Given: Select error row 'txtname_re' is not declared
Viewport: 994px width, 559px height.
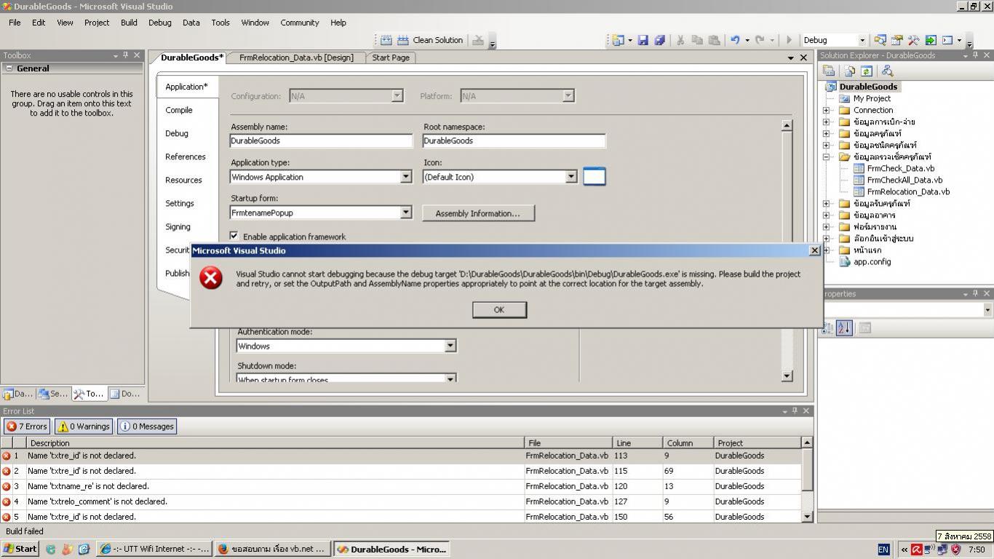Looking at the screenshot, I should 401,486.
